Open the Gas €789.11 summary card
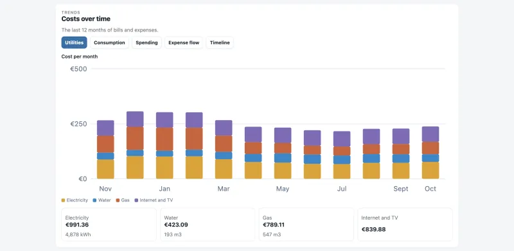 (x=306, y=225)
